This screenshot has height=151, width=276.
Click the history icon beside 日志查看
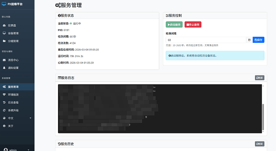(x=4, y=102)
